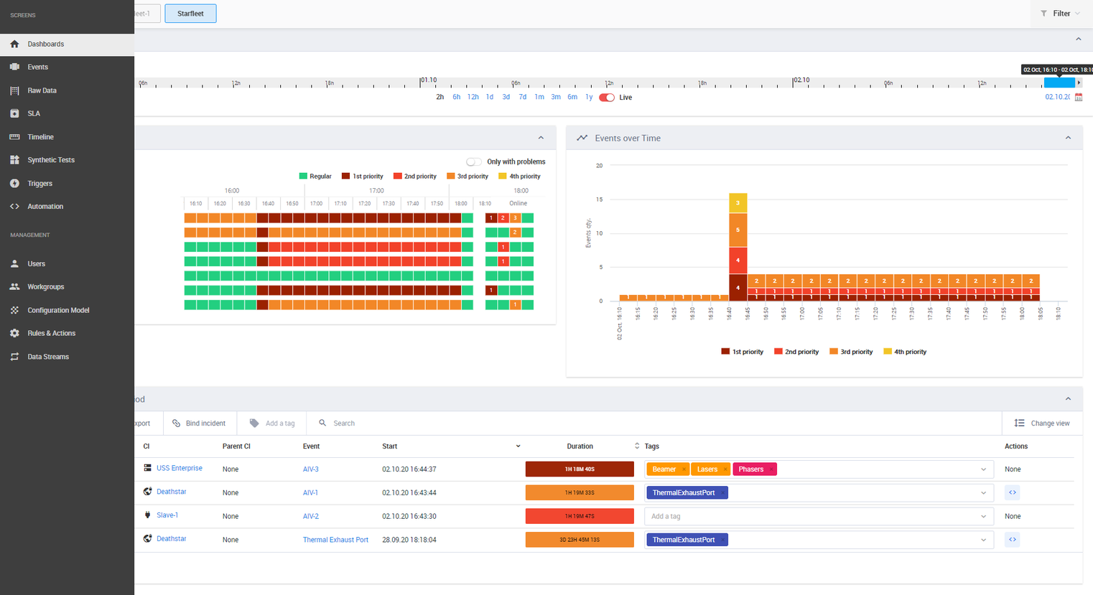
Task: Collapse the Events over Time panel
Action: pyautogui.click(x=1068, y=138)
